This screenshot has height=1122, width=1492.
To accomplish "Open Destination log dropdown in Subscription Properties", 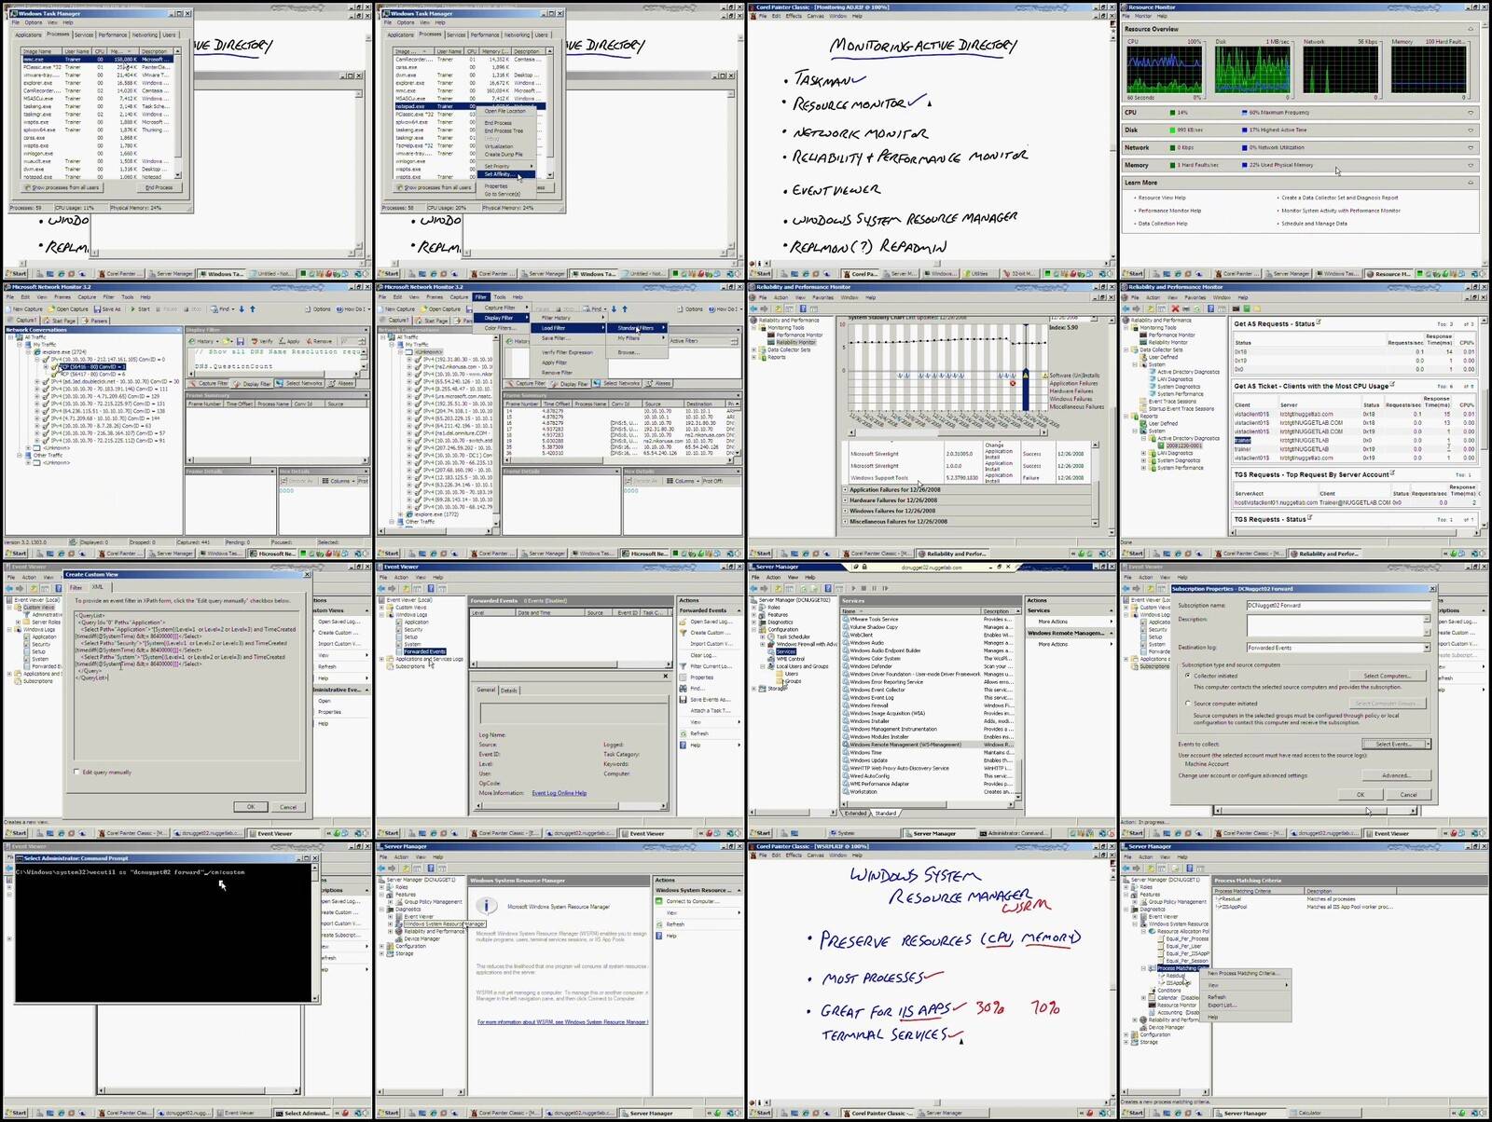I will click(x=1427, y=648).
